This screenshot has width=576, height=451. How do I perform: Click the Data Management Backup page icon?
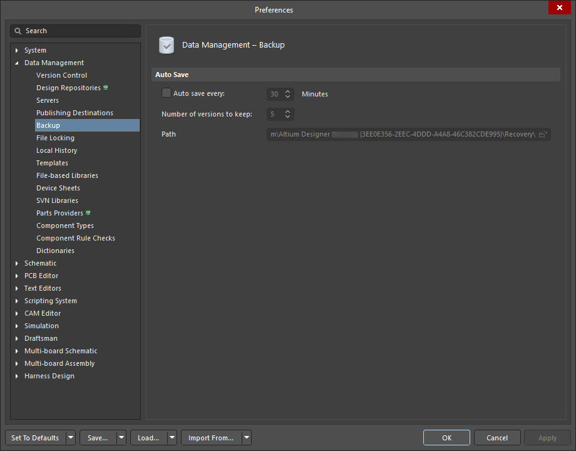point(167,45)
